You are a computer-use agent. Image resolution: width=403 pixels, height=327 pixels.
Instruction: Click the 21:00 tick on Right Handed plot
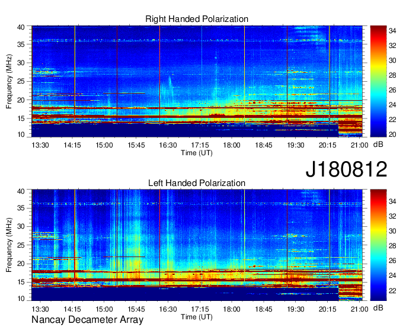pyautogui.click(x=359, y=145)
